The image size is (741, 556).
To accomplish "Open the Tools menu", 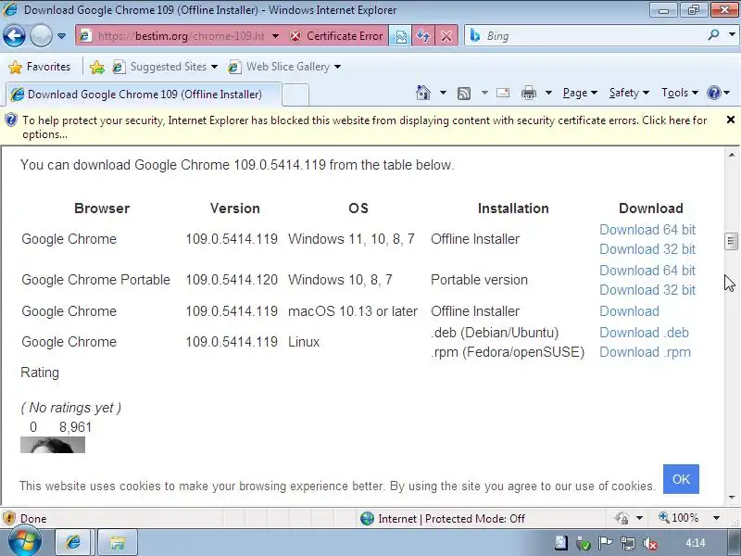I will 680,93.
